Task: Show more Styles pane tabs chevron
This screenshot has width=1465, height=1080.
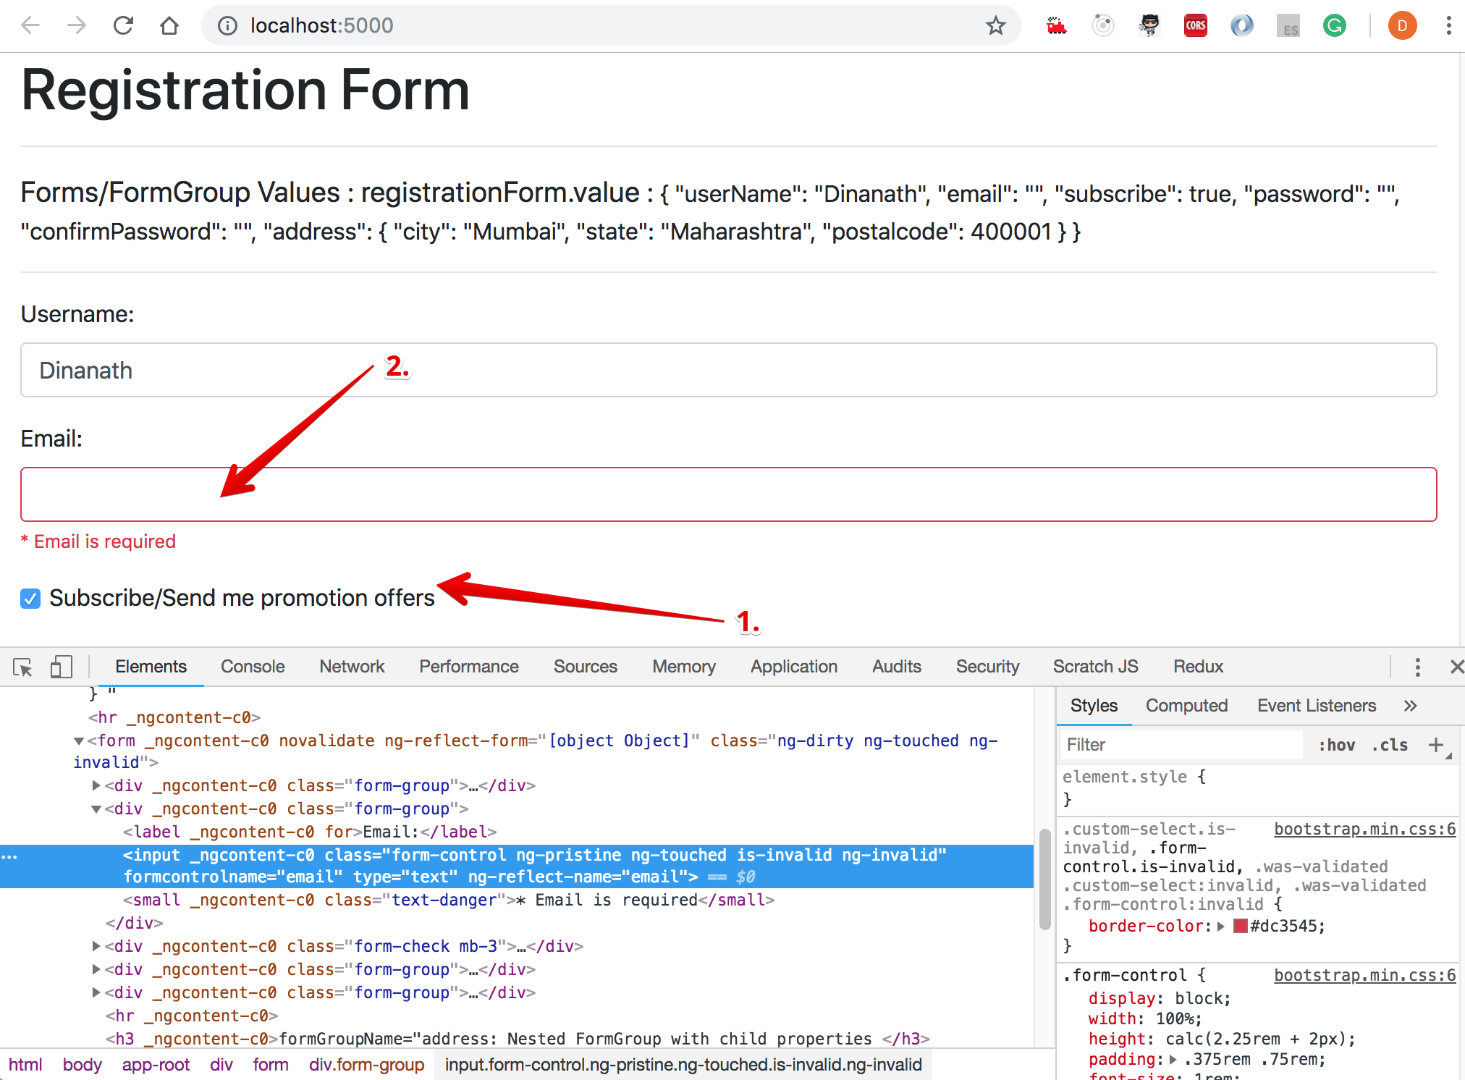Action: [1410, 706]
